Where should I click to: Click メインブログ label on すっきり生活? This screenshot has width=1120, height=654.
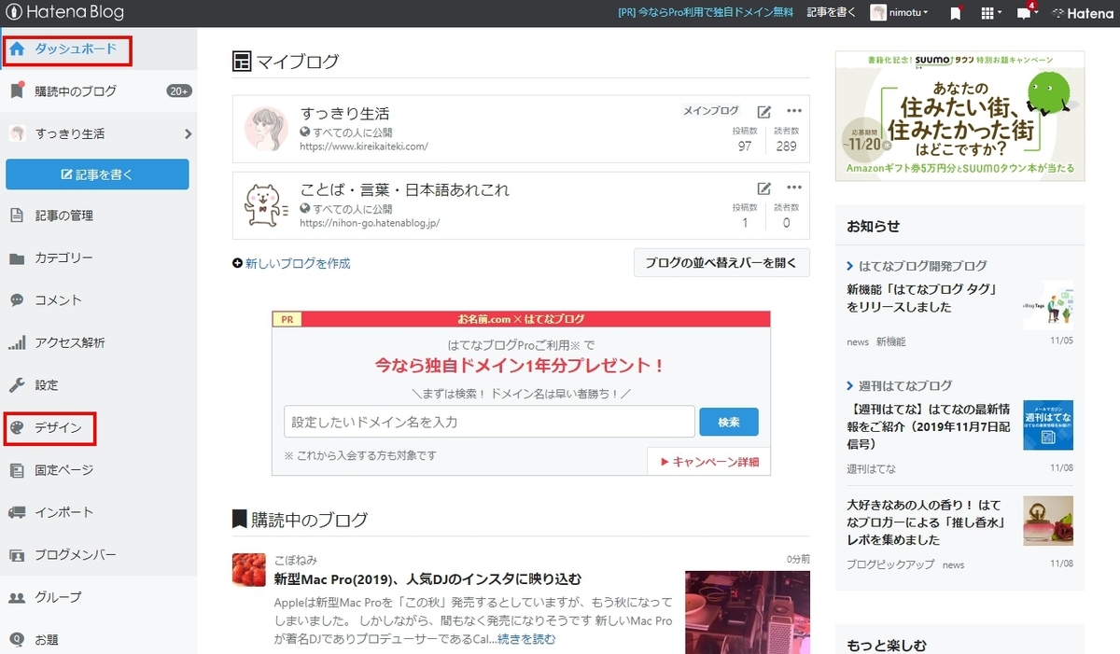coord(711,110)
